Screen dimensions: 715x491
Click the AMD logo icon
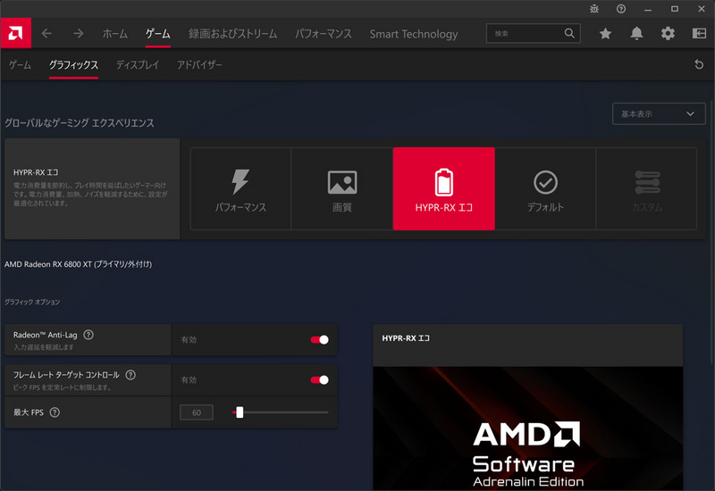coord(15,33)
